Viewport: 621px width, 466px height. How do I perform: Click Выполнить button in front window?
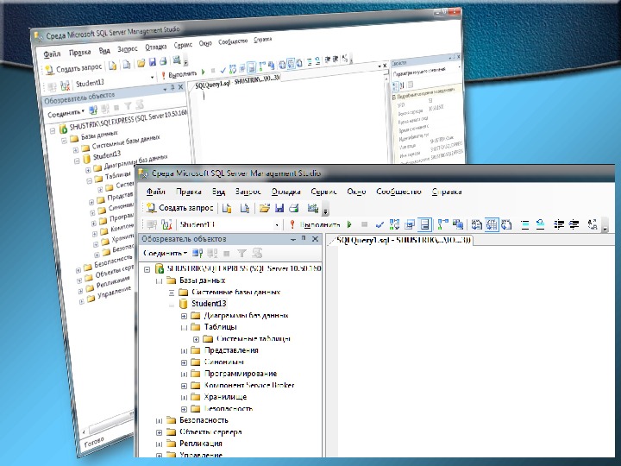click(x=316, y=224)
